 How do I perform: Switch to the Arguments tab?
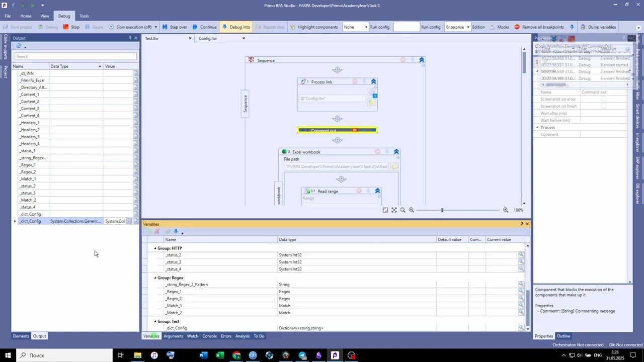pyautogui.click(x=173, y=336)
